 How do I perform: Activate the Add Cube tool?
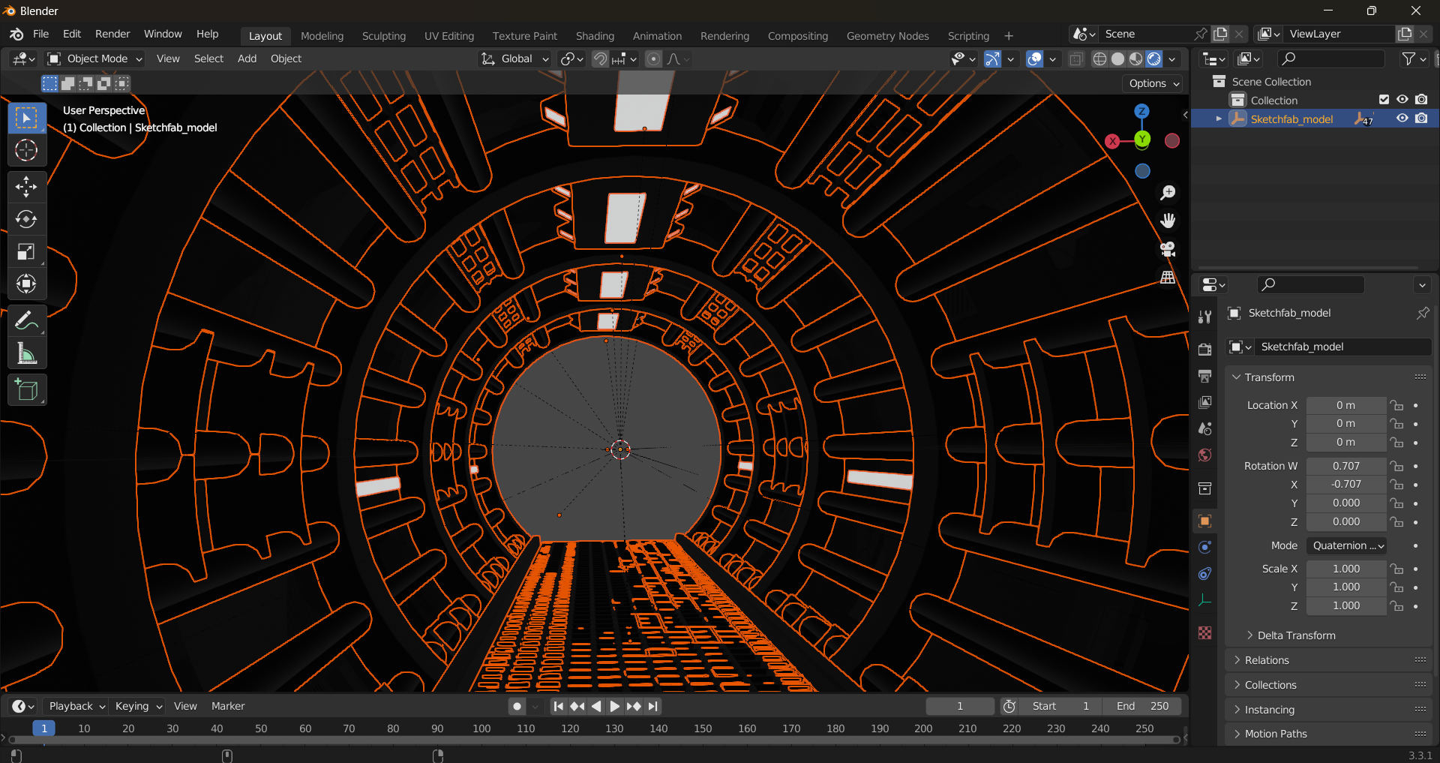coord(26,390)
